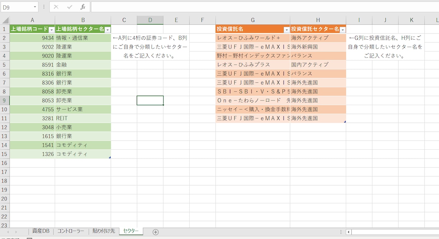Click the Select All corner triangle
439x239 pixels.
pyautogui.click(x=5, y=20)
